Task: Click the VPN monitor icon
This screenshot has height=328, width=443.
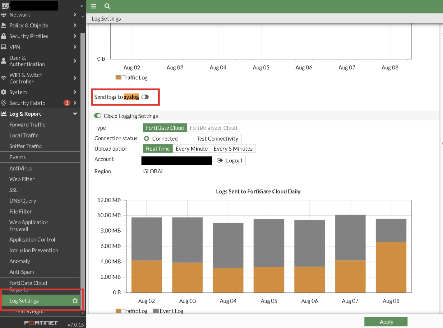Action: point(4,47)
